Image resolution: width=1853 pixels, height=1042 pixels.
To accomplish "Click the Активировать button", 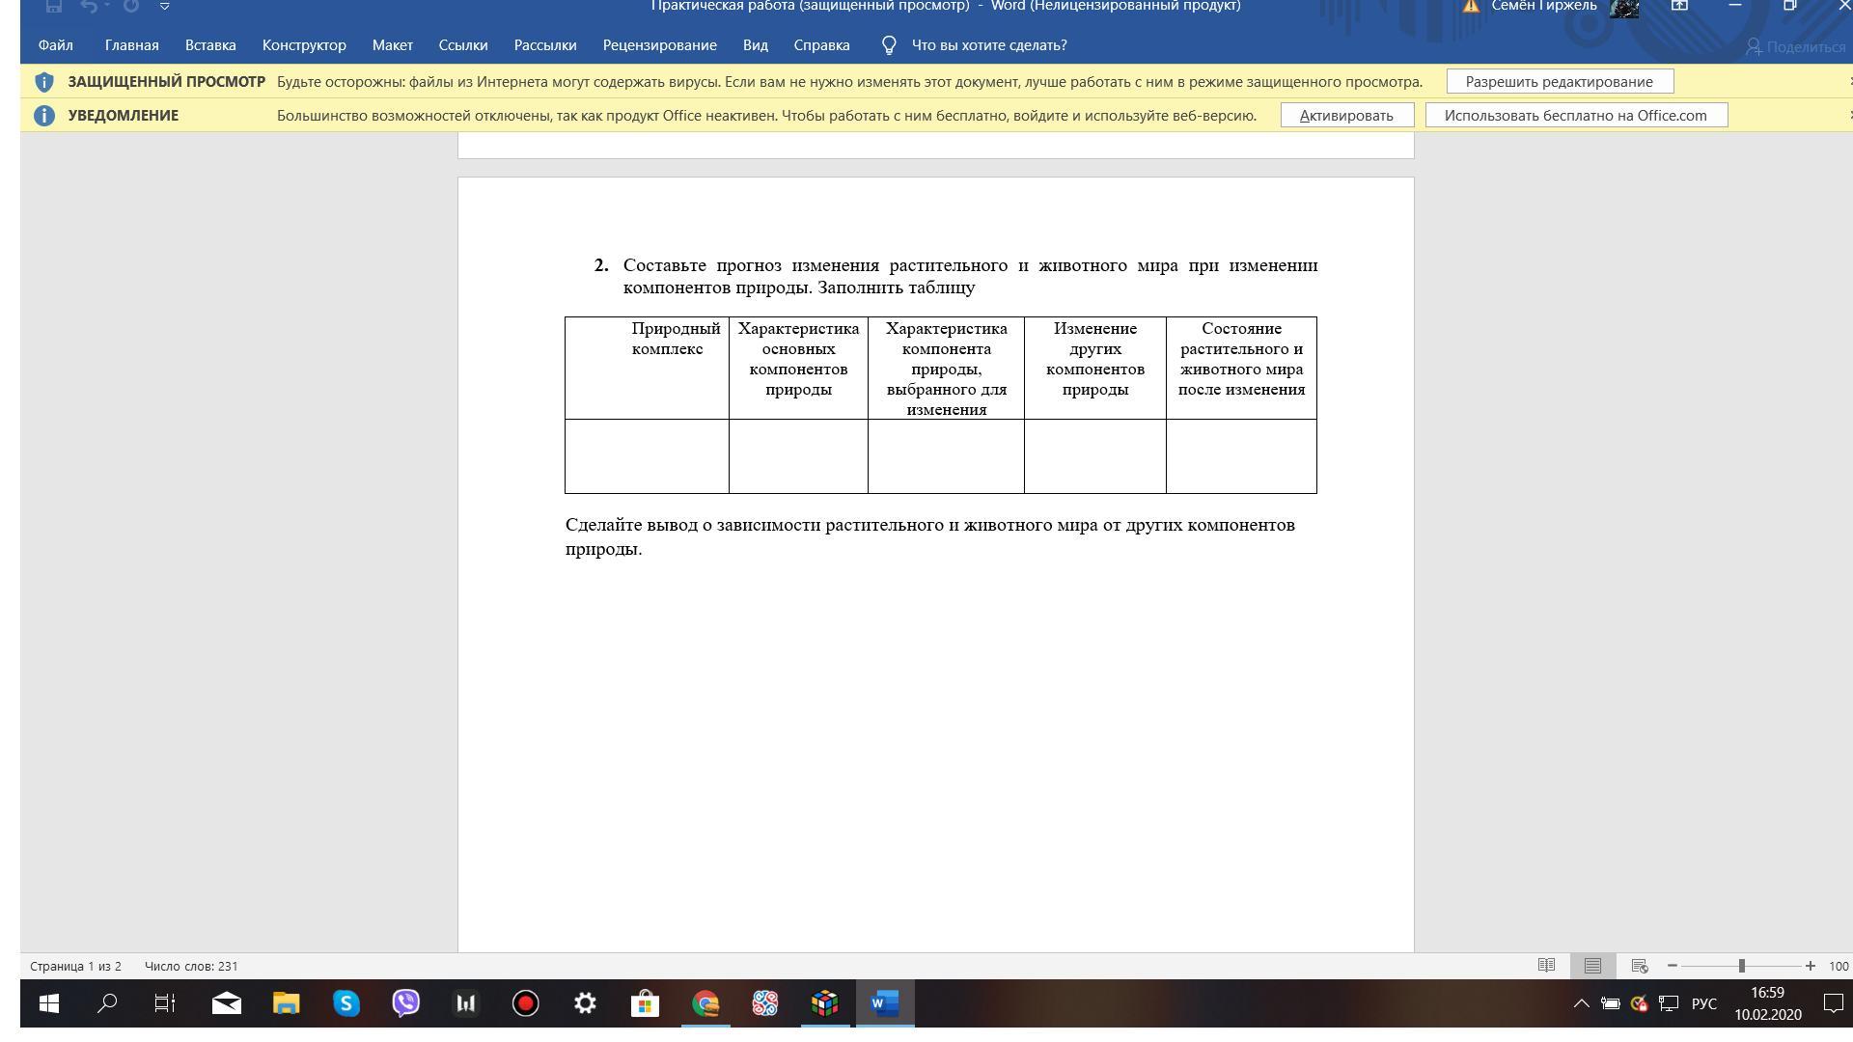I will click(x=1347, y=116).
